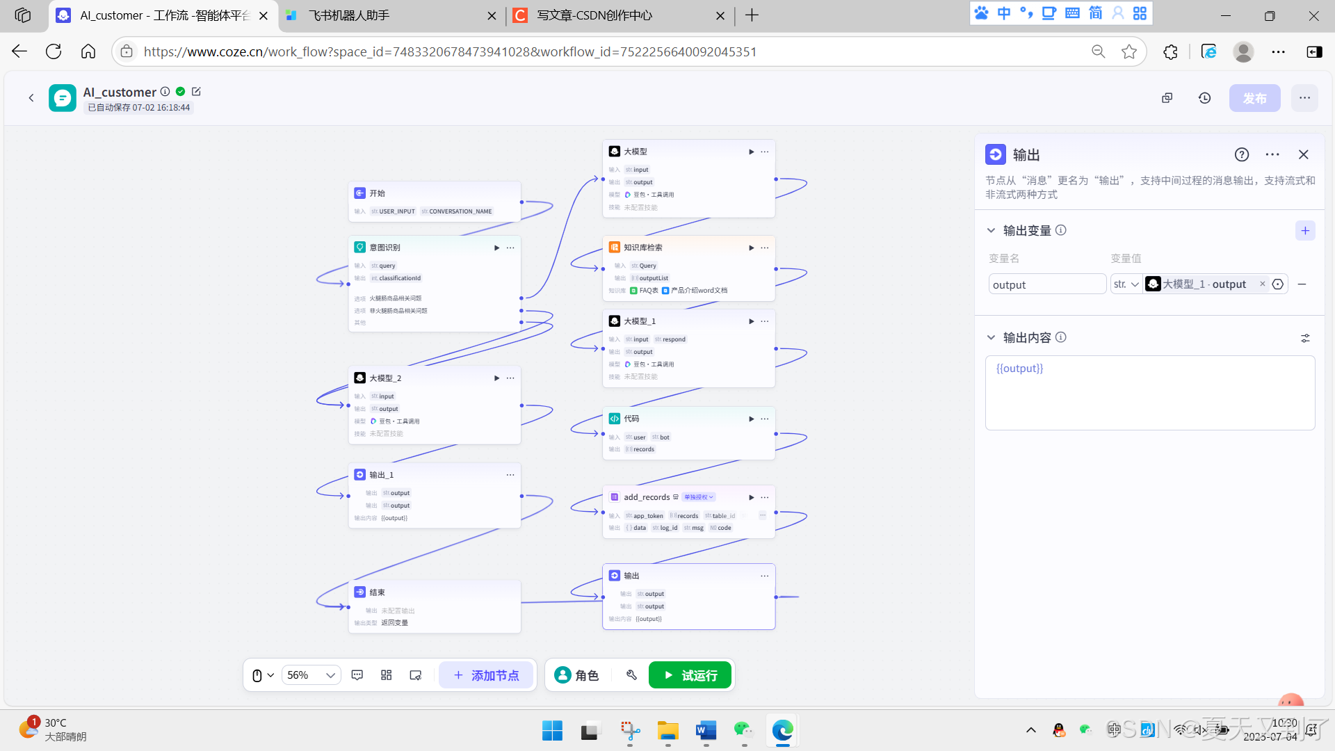Click the help question mark in 输出 panel
1335x751 pixels.
tap(1242, 154)
